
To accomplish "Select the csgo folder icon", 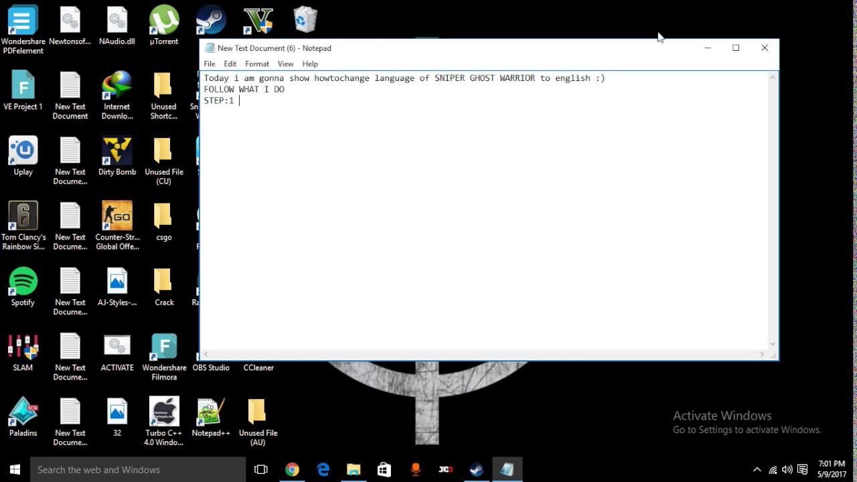I will (163, 222).
